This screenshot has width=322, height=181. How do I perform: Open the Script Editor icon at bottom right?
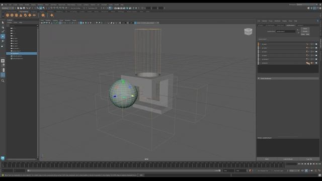[x=320, y=175]
